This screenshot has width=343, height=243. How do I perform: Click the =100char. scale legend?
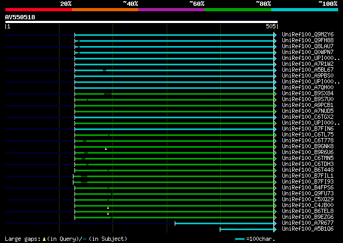pos(255,239)
